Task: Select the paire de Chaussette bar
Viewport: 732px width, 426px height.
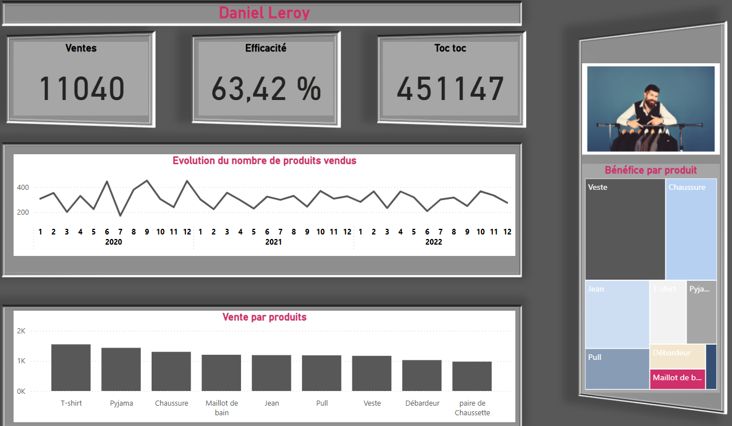Action: (472, 373)
